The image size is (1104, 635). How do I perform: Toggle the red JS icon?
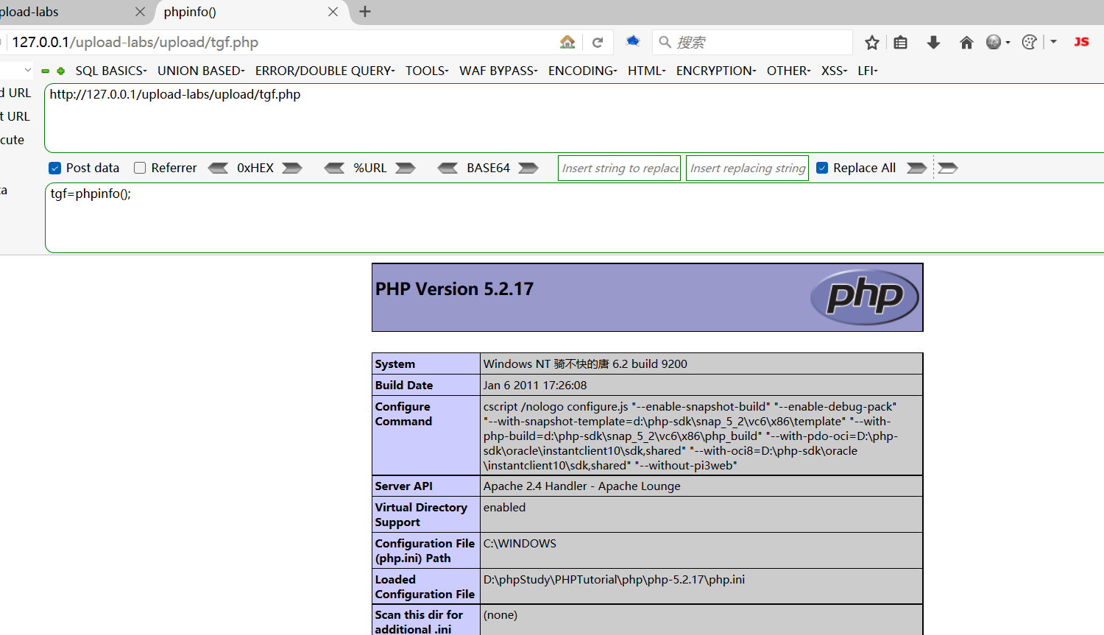click(x=1081, y=42)
